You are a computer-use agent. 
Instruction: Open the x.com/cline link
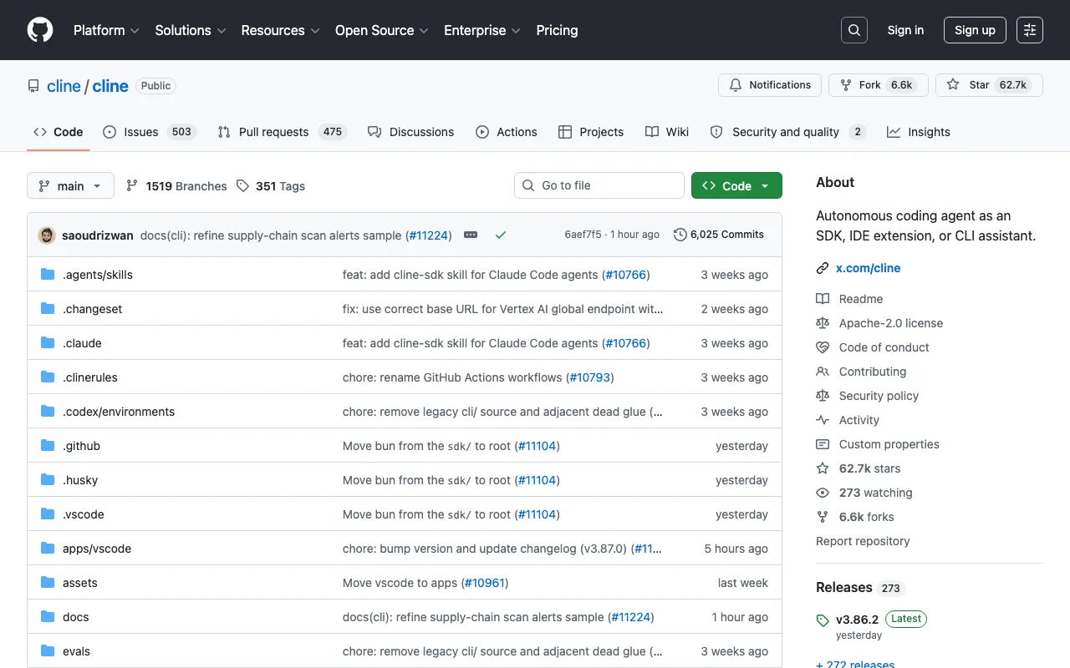click(x=868, y=268)
